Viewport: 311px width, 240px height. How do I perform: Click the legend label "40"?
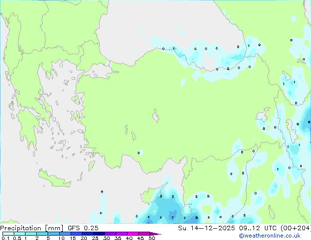point(129,238)
